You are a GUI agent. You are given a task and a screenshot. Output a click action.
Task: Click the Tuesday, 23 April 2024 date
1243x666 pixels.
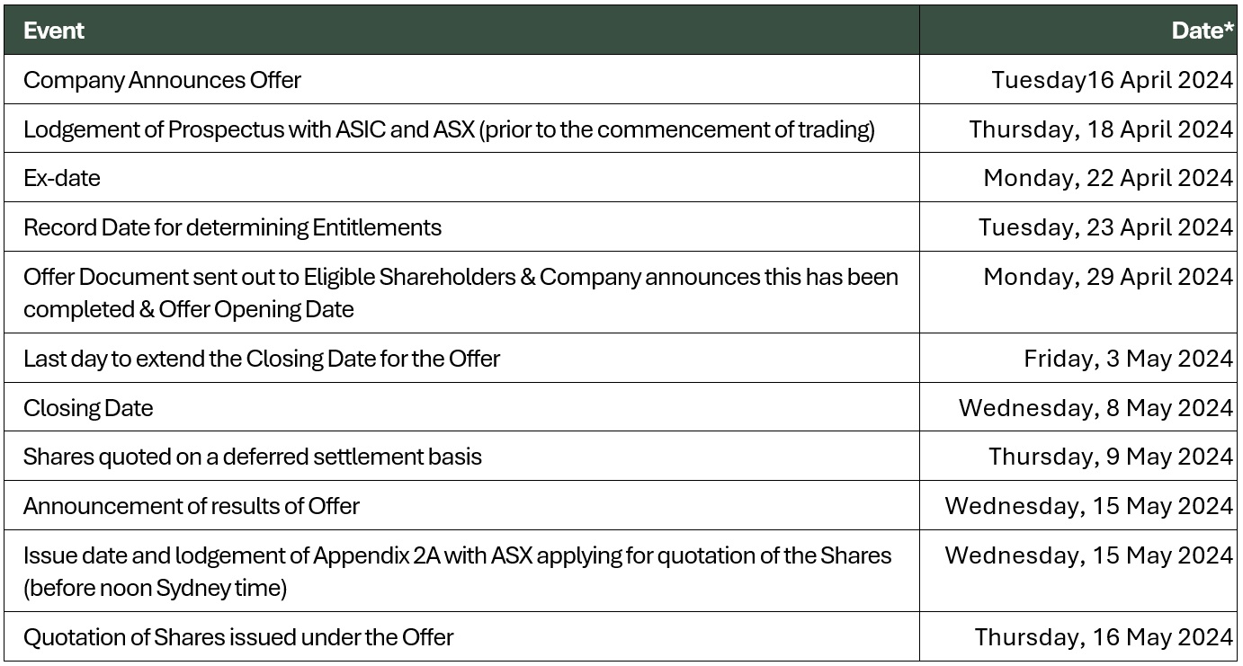1105,227
